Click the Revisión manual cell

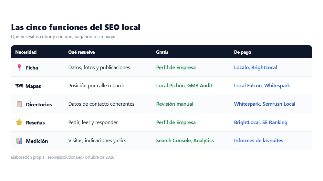click(x=175, y=104)
